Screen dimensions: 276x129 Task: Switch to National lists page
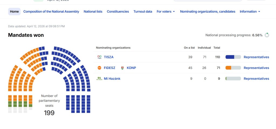tap(93, 12)
